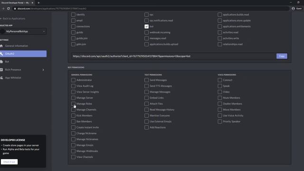Check Send TTS Messages permission
This screenshot has height=171, width=304.
147,86
